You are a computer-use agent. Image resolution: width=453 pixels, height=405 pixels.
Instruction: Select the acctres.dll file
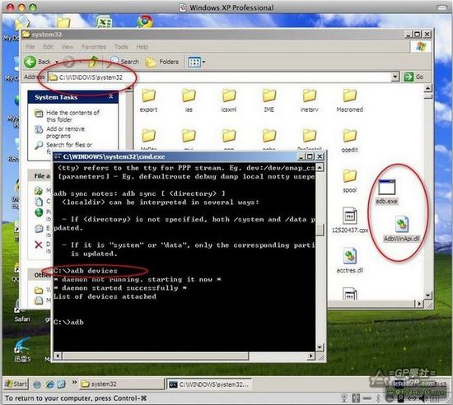350,260
